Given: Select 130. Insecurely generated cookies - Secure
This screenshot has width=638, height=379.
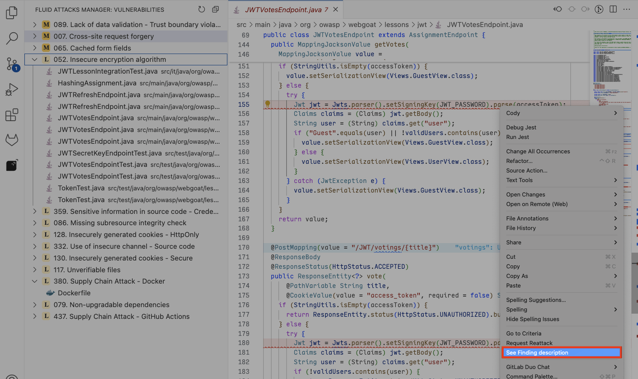Looking at the screenshot, I should (126, 258).
